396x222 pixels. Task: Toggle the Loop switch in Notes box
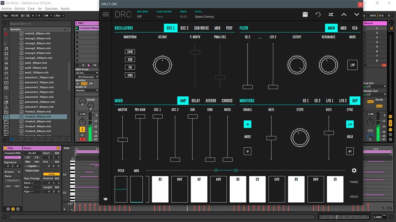pos(51,174)
